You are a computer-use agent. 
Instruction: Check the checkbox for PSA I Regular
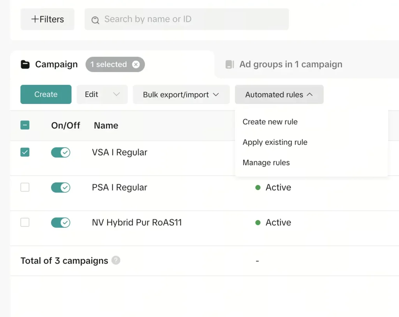click(25, 187)
